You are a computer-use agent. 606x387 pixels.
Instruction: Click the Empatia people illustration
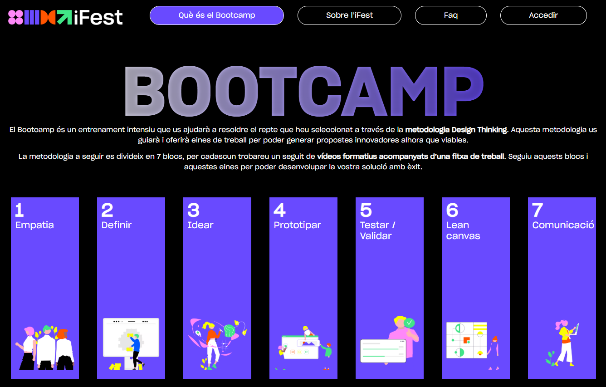44,348
